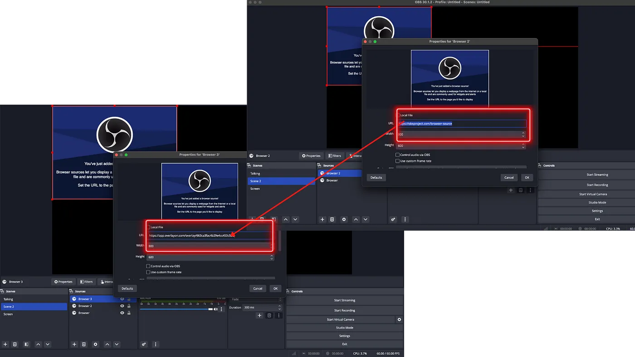Open source properties gear in the Browser 2 window's Sources toolbar

(344, 219)
